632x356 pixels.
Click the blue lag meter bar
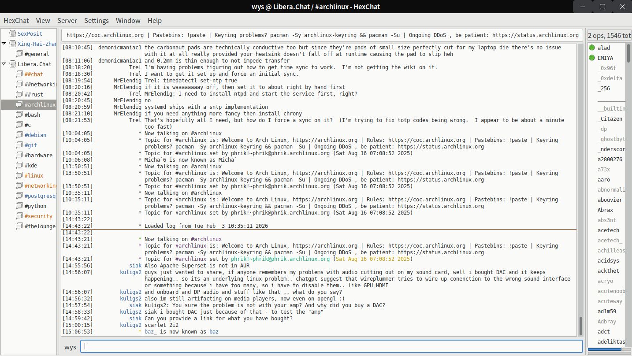605,349
